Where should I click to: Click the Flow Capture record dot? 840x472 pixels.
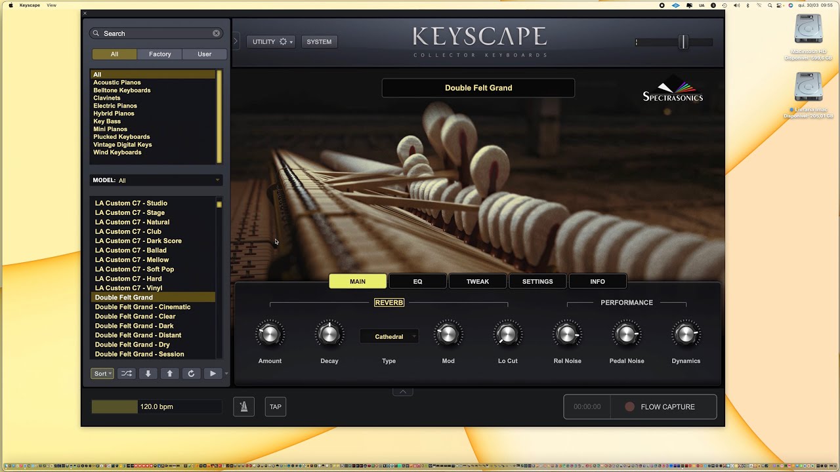point(629,406)
